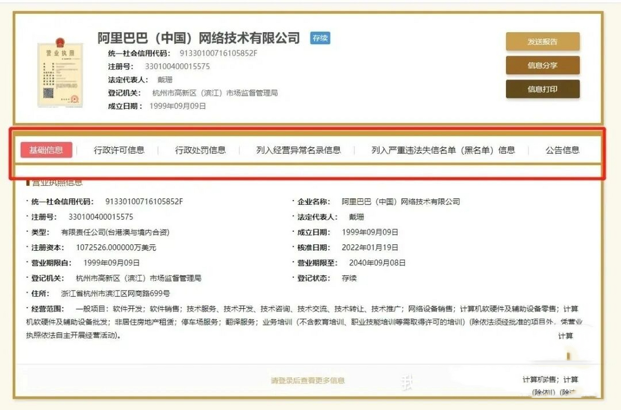Click 登记机关 value in license details section
This screenshot has width=621, height=410.
pos(138,278)
